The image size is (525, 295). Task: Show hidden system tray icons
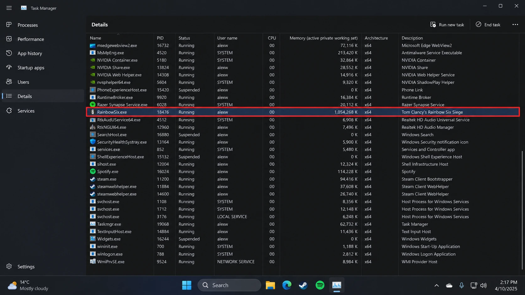click(436, 285)
